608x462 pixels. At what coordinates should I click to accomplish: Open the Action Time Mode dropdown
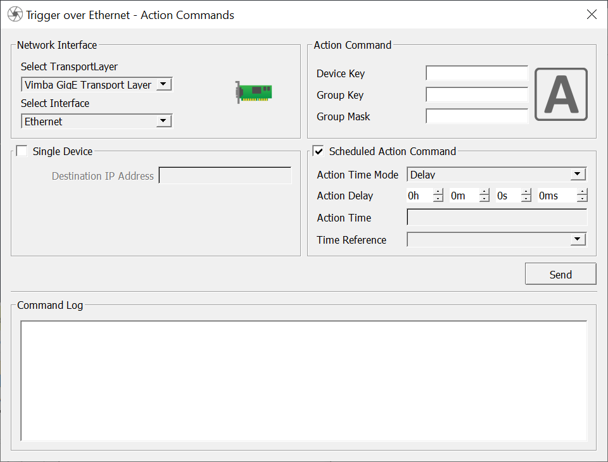578,174
